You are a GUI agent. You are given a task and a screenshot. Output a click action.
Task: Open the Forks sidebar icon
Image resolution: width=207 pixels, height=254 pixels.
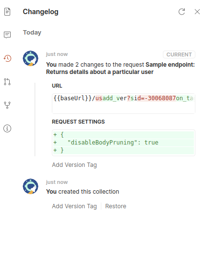pos(7,105)
